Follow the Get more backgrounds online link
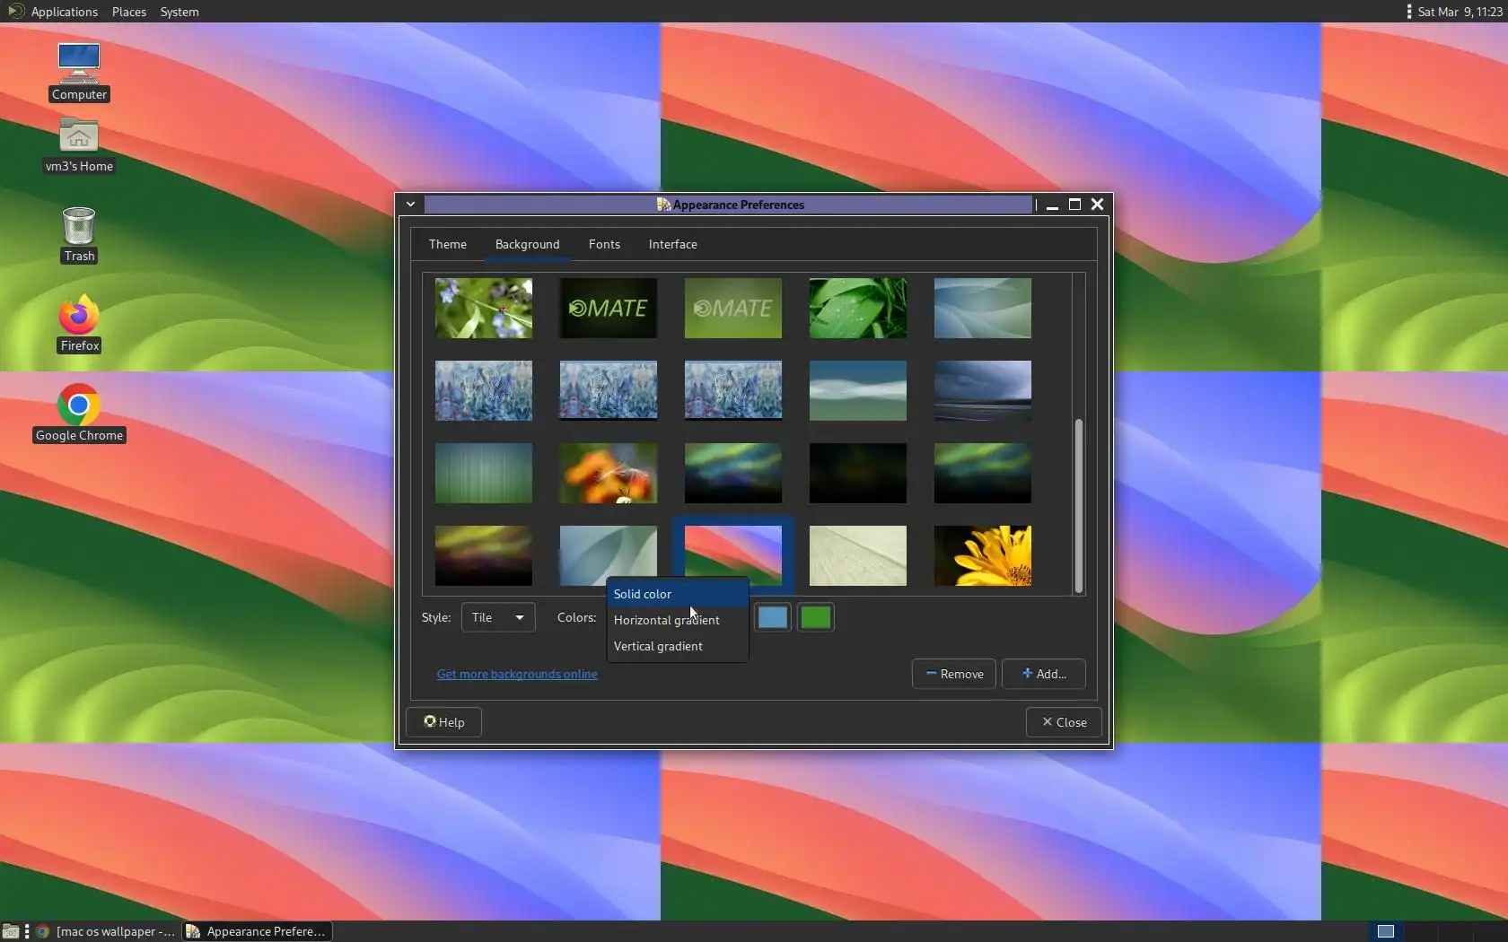Screen dimensions: 1508x942 [x=517, y=674]
